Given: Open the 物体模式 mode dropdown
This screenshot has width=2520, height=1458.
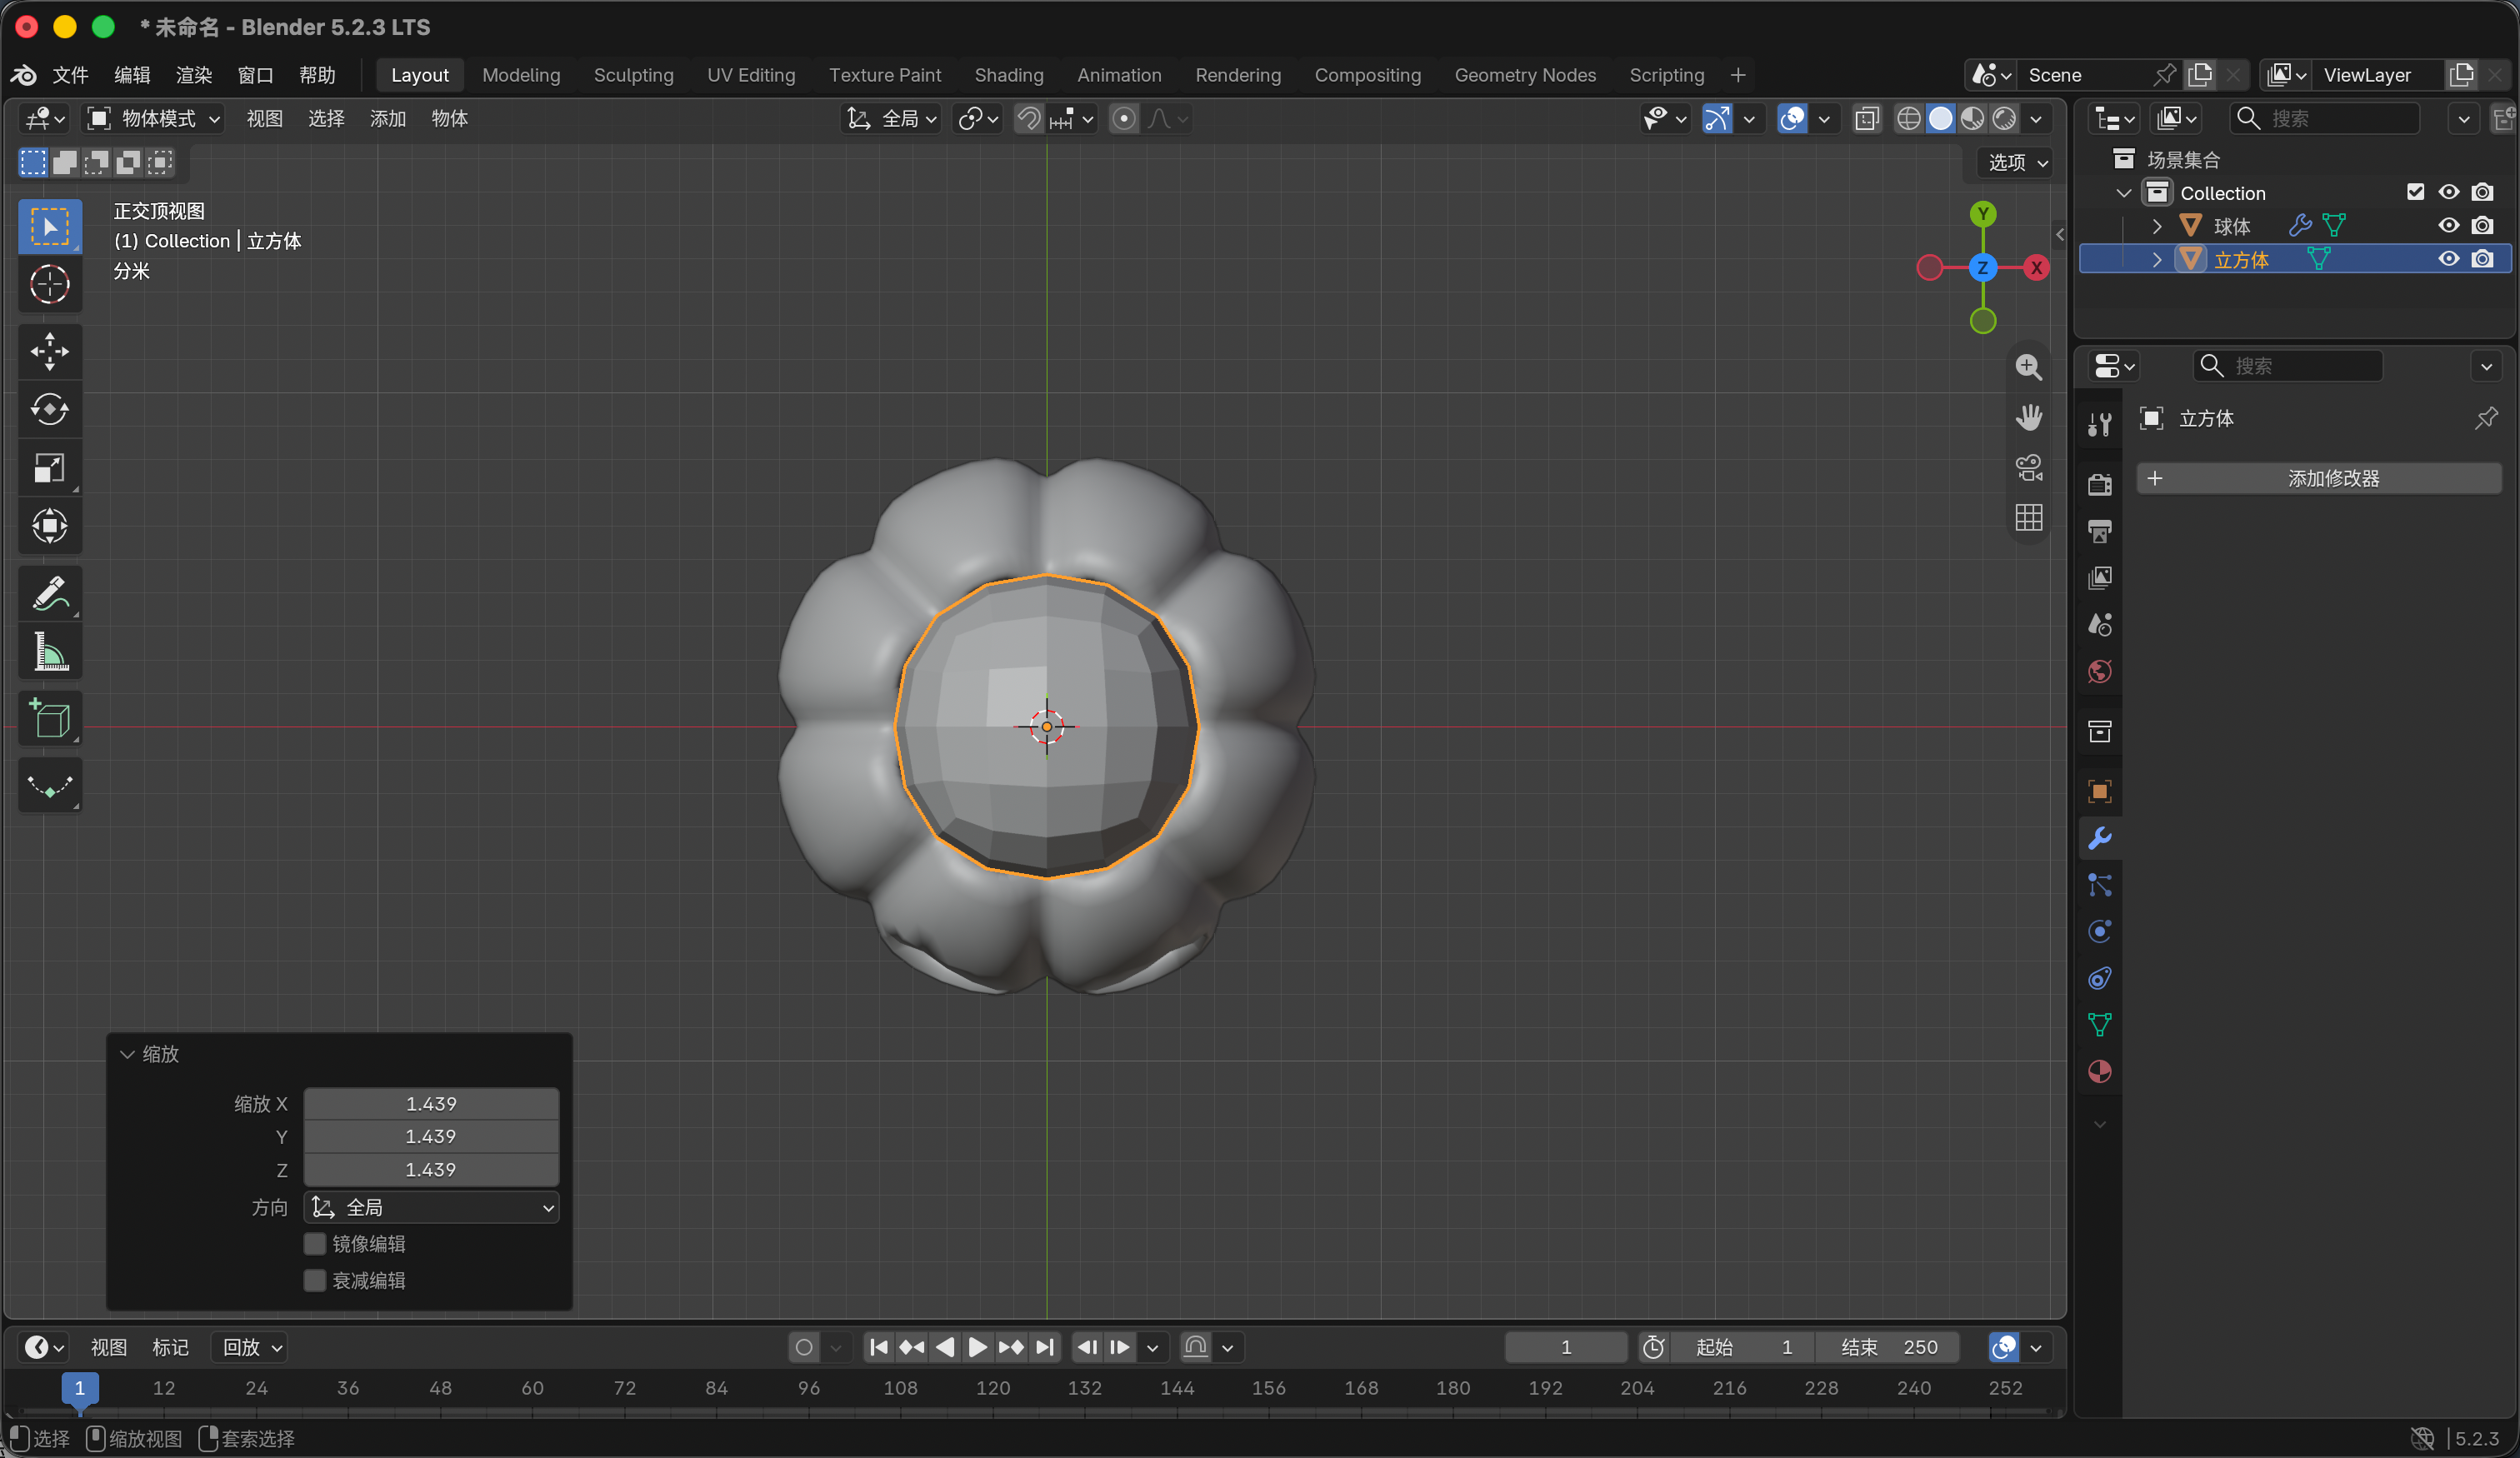Looking at the screenshot, I should click(x=153, y=119).
